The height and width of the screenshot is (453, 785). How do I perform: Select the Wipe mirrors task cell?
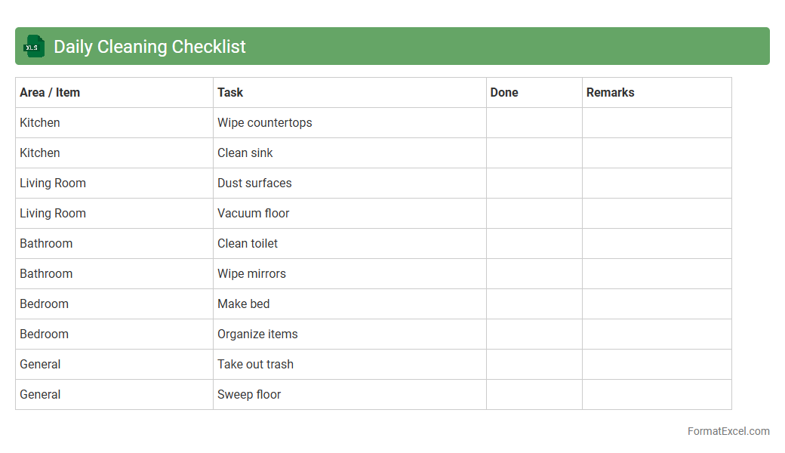tap(251, 273)
